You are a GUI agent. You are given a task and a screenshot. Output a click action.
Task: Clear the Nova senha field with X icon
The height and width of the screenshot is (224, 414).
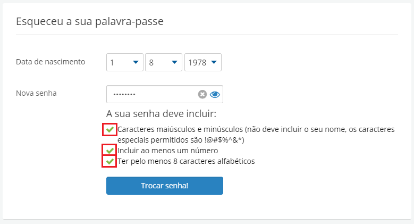pos(202,94)
